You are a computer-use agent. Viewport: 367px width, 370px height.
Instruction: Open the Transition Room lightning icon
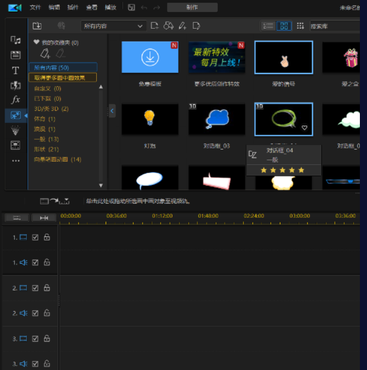click(15, 86)
